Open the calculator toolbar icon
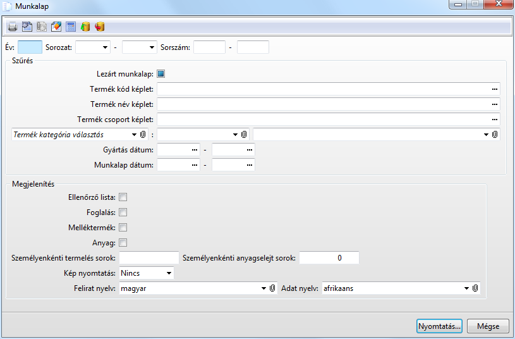Screen dimensions: 515x339 coord(71,27)
